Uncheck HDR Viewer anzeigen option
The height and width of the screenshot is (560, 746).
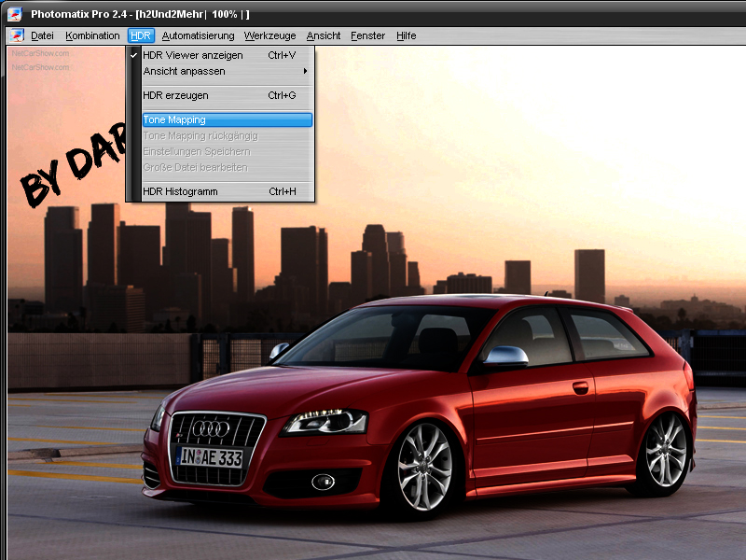[192, 55]
